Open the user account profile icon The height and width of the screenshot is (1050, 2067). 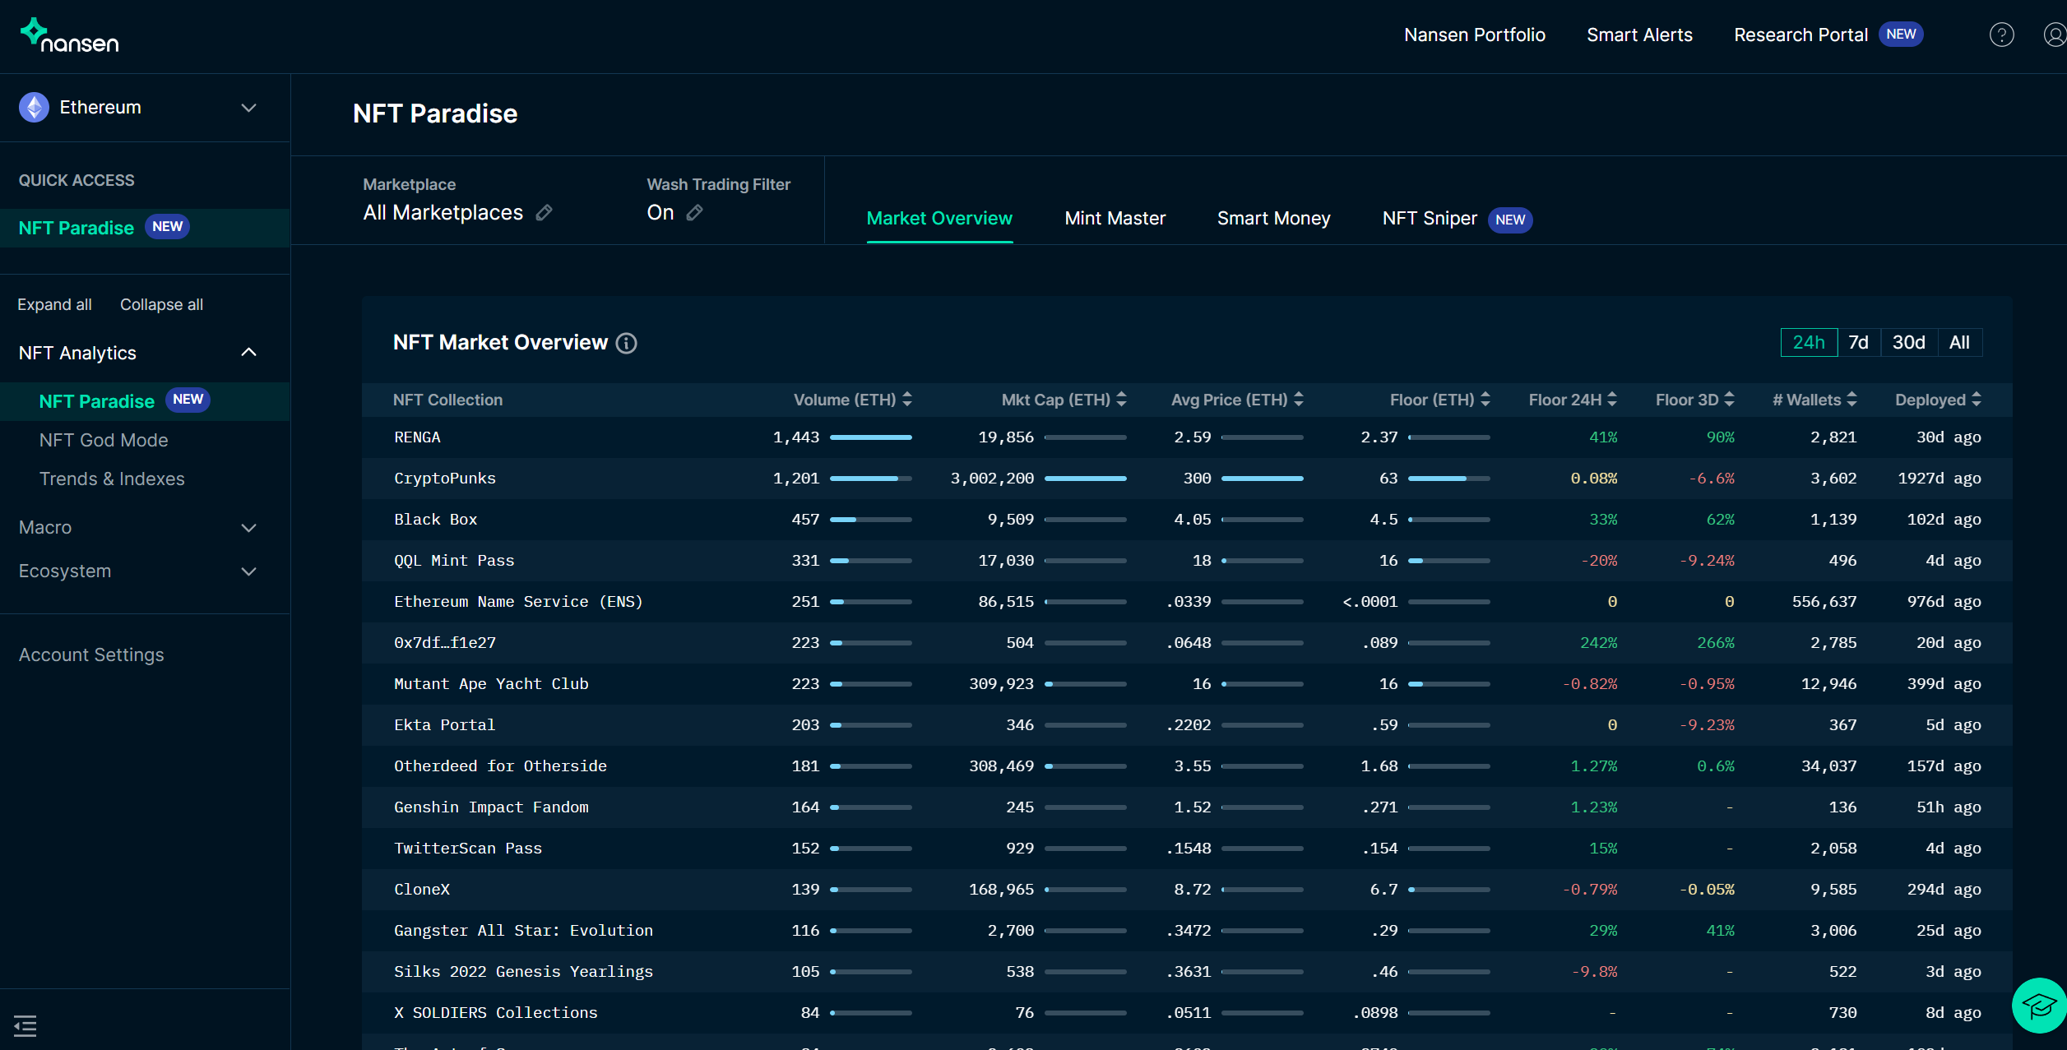[x=2055, y=35]
